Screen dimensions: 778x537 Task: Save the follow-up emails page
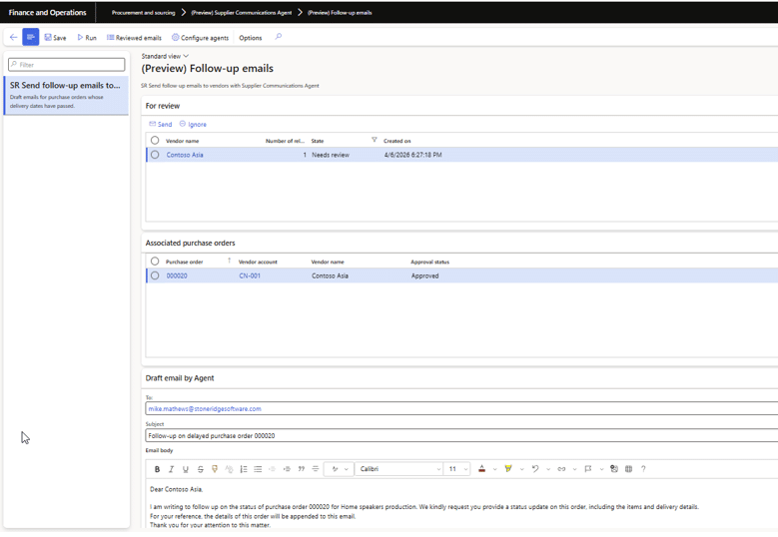pos(55,38)
